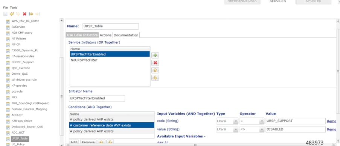Open the Tools menu

tap(14, 8)
